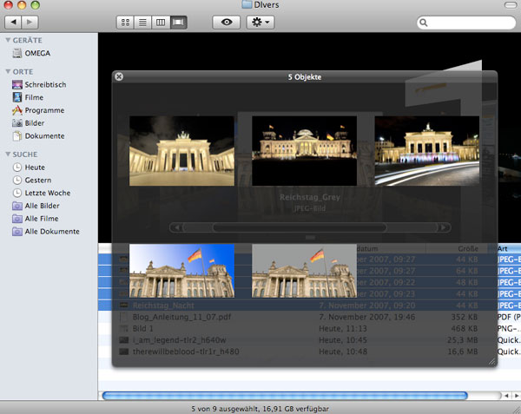Click the Finder search field
This screenshot has height=414, width=521.
465,23
